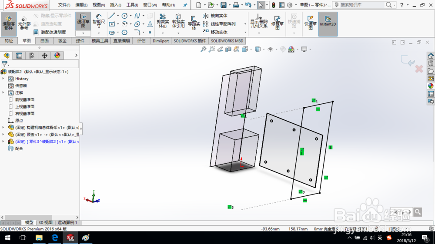The width and height of the screenshot is (435, 244).
Task: Expand the 顶盖<1> component node
Action: pos(3,134)
